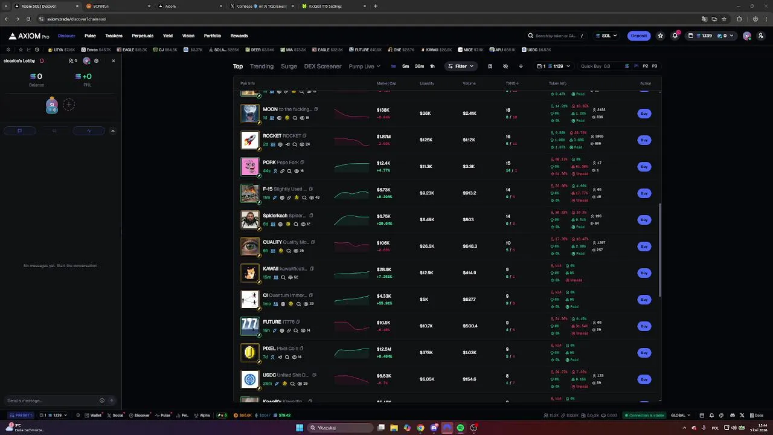Open the watchlist star icon
773x435 pixels.
(660, 36)
